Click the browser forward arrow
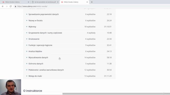 tap(7, 6)
